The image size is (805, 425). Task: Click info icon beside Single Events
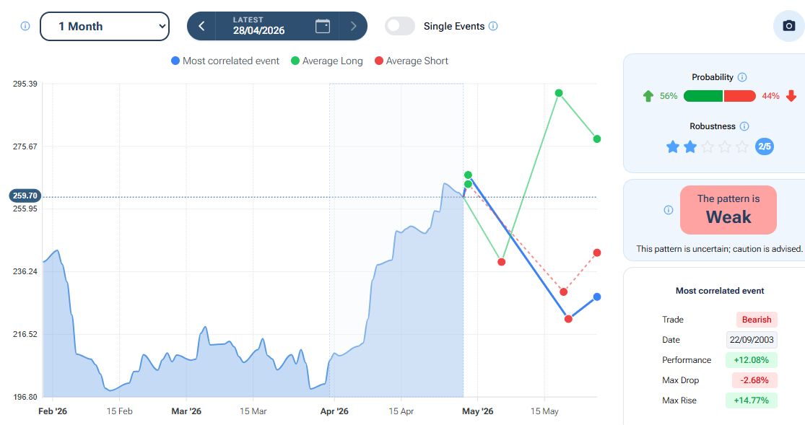pos(493,26)
